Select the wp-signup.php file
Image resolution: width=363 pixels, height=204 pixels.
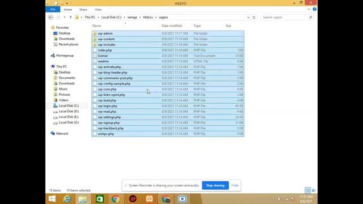(168, 122)
